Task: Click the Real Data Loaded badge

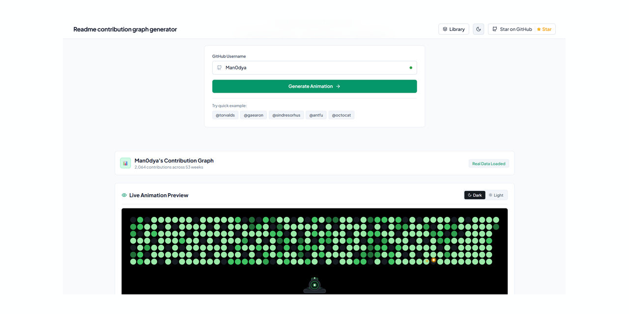Action: tap(489, 164)
